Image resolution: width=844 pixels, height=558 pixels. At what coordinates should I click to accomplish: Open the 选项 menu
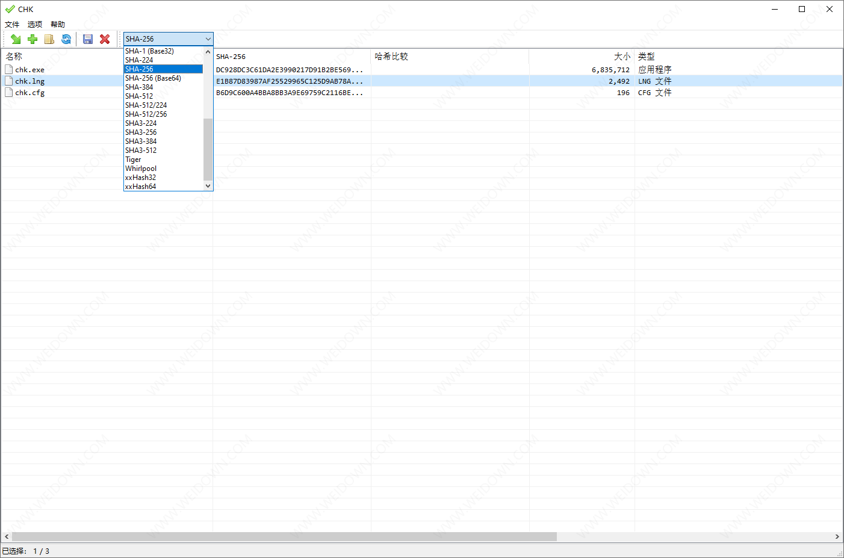(x=35, y=25)
